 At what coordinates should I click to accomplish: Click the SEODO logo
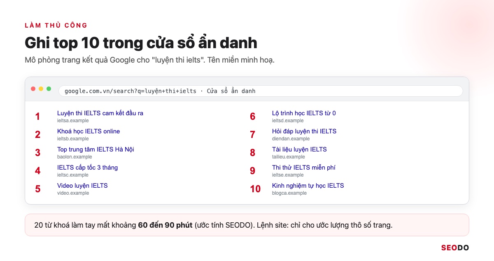pos(455,248)
